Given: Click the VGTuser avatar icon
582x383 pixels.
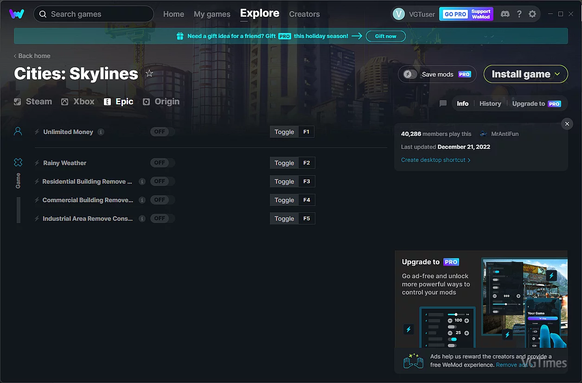Looking at the screenshot, I should click(399, 14).
